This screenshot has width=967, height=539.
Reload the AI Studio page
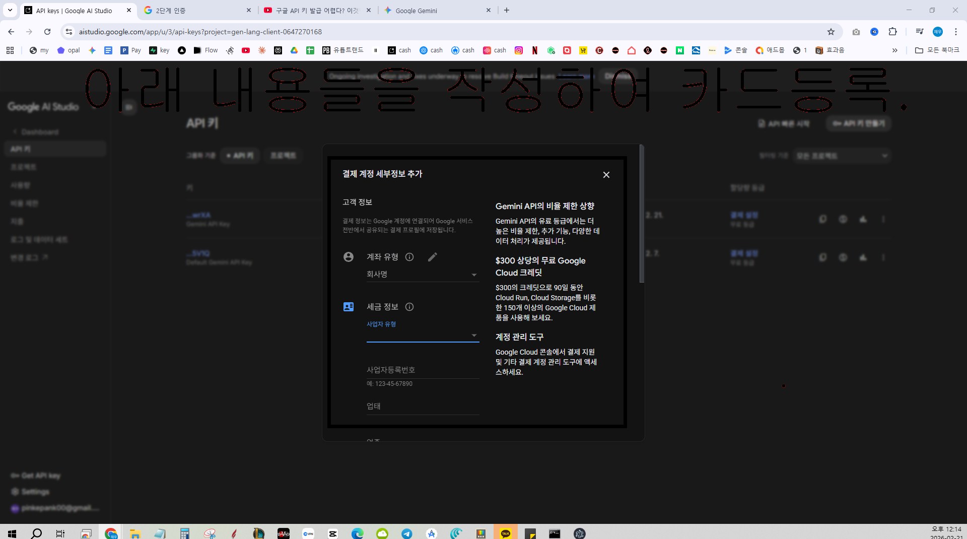(47, 32)
